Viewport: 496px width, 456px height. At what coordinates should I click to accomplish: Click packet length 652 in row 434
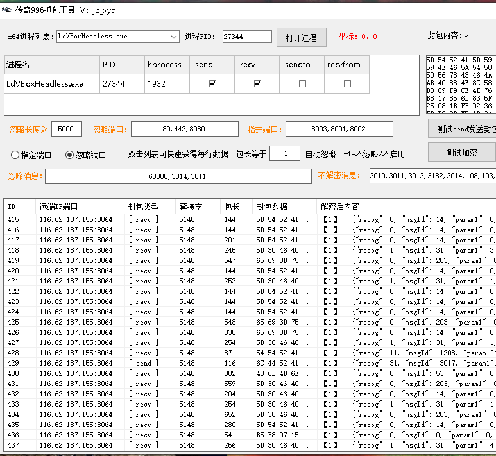tap(230, 414)
